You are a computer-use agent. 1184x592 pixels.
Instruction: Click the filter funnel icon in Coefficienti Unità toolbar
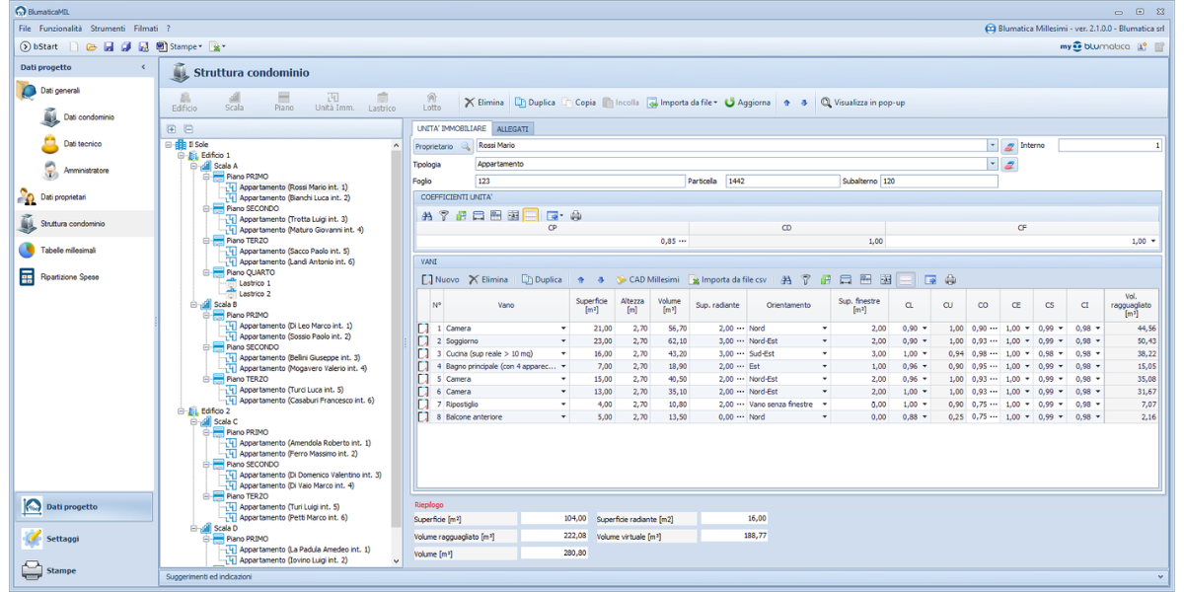[443, 215]
